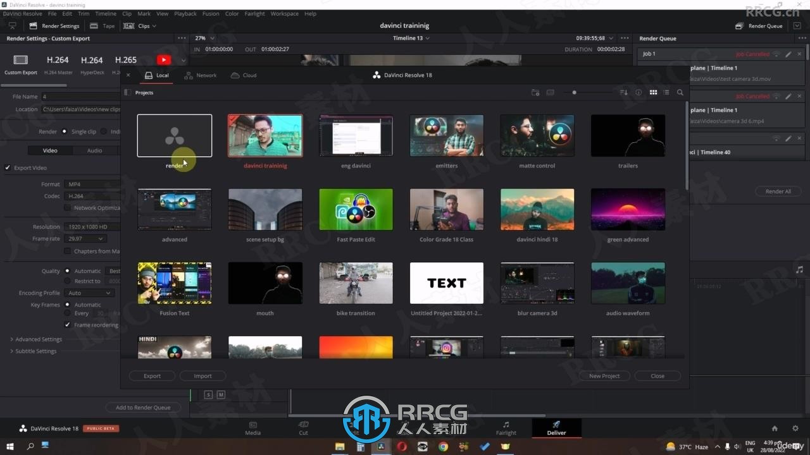Screen dimensions: 810x455
Task: Click the Mute M button on track
Action: [x=221, y=395]
